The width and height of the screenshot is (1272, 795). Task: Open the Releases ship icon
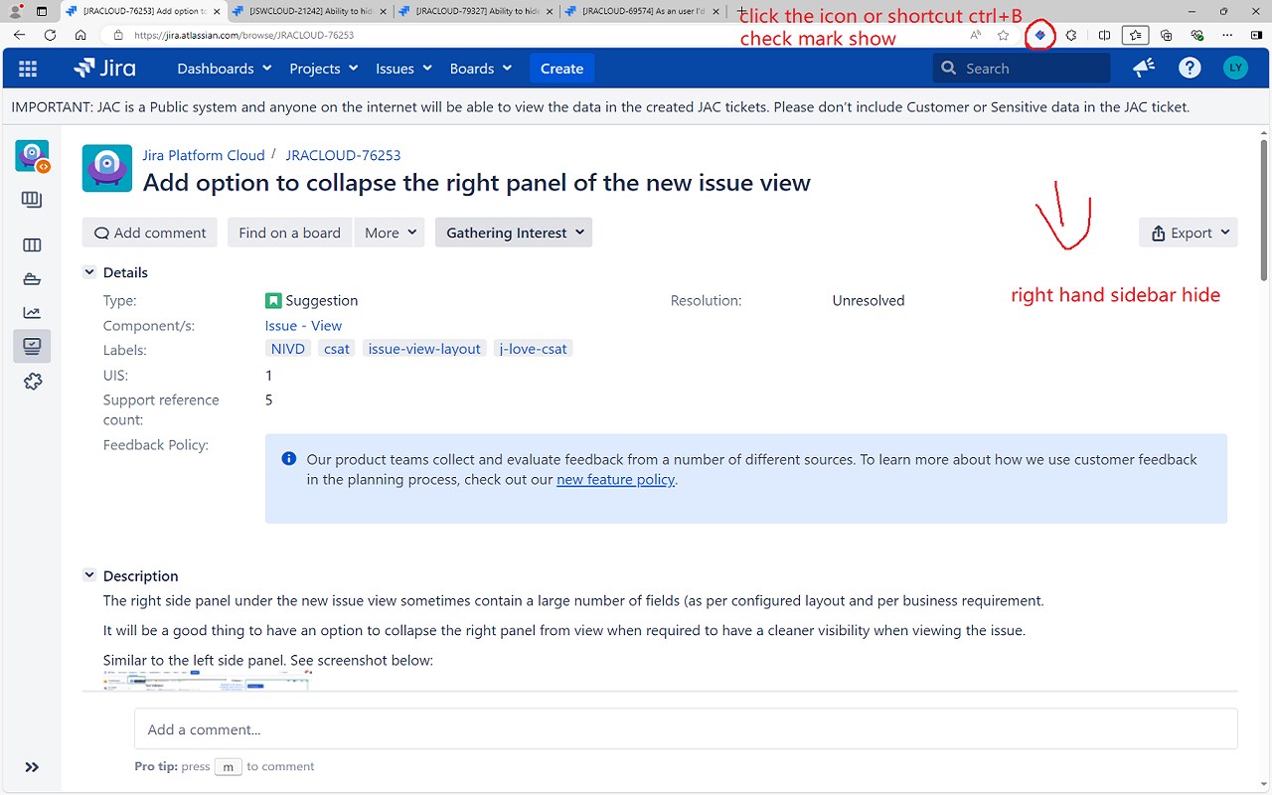pyautogui.click(x=32, y=279)
